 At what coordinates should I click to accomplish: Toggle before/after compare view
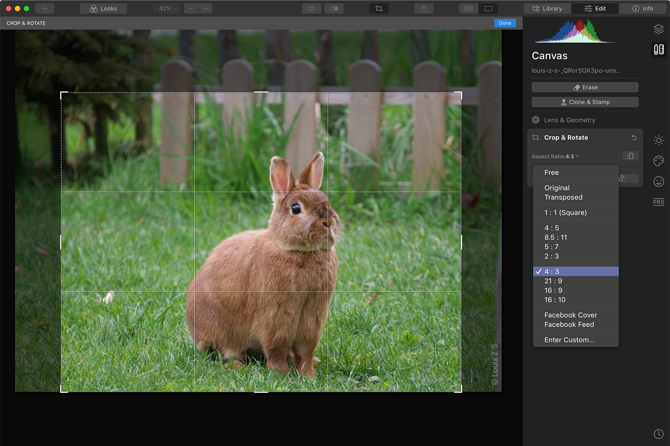point(334,8)
